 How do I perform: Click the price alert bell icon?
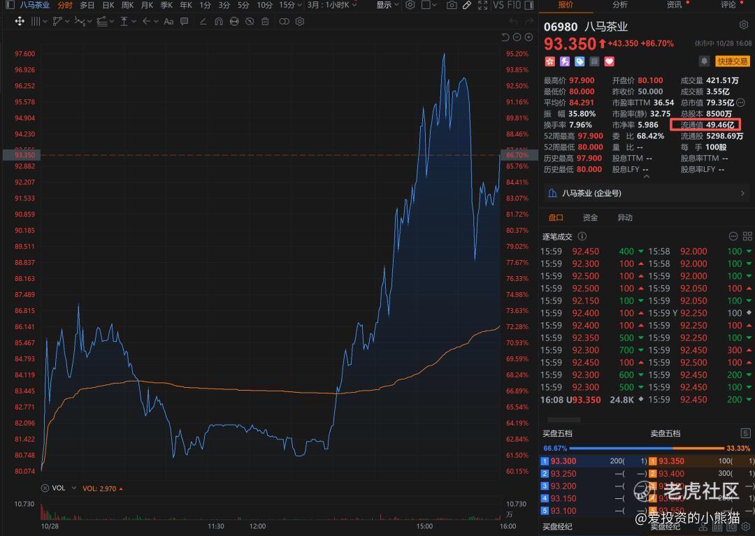coord(704,61)
